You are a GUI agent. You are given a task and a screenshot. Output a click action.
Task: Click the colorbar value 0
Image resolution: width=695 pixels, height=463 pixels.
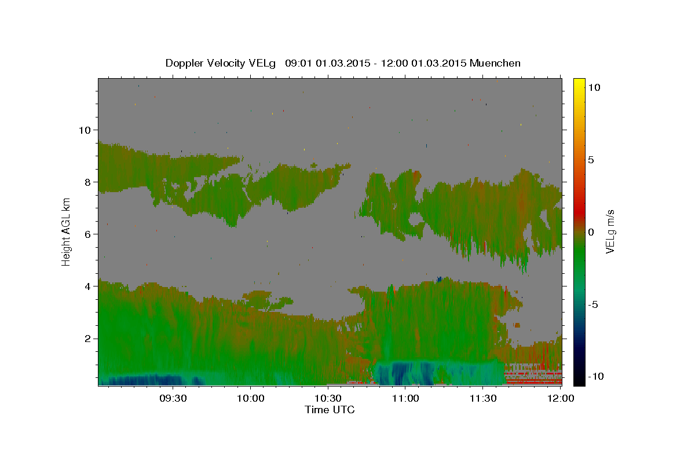click(590, 232)
